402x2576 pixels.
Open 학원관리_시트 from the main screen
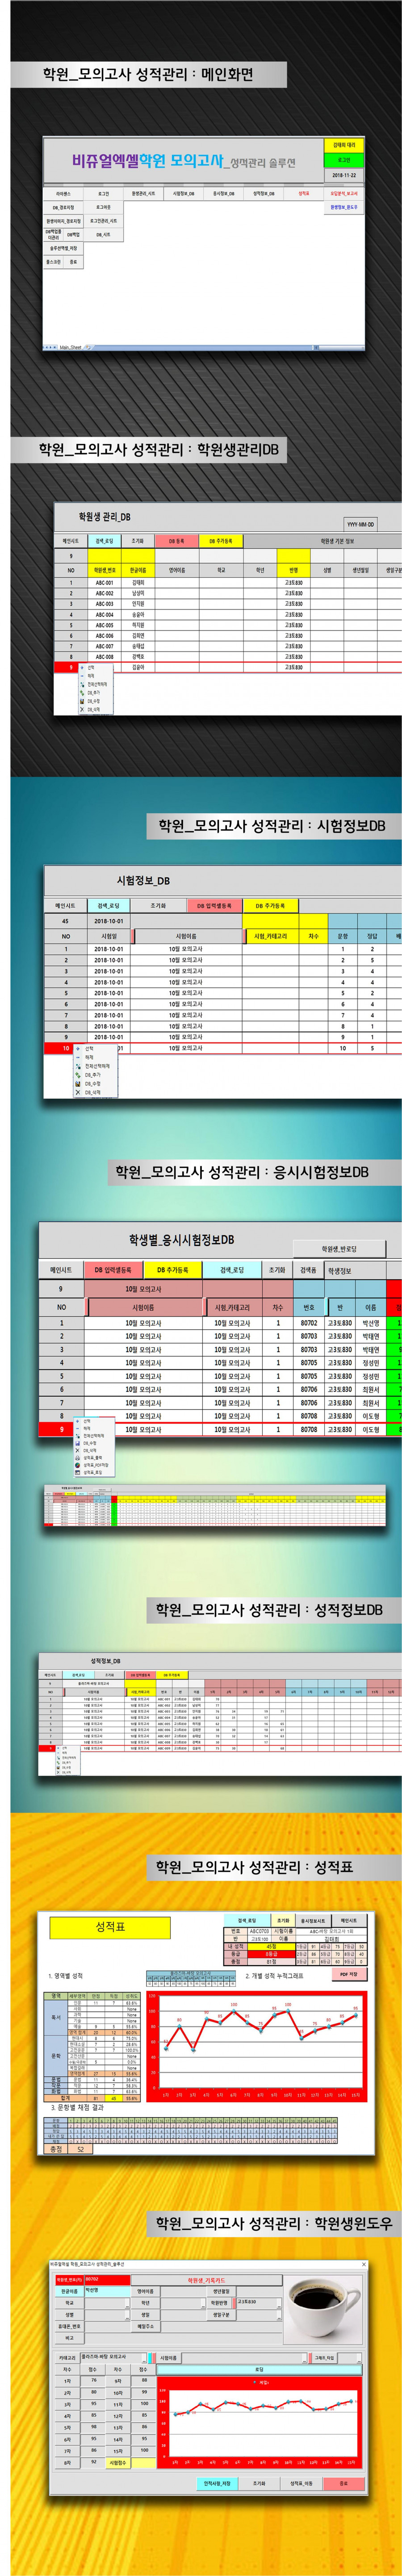tap(143, 194)
